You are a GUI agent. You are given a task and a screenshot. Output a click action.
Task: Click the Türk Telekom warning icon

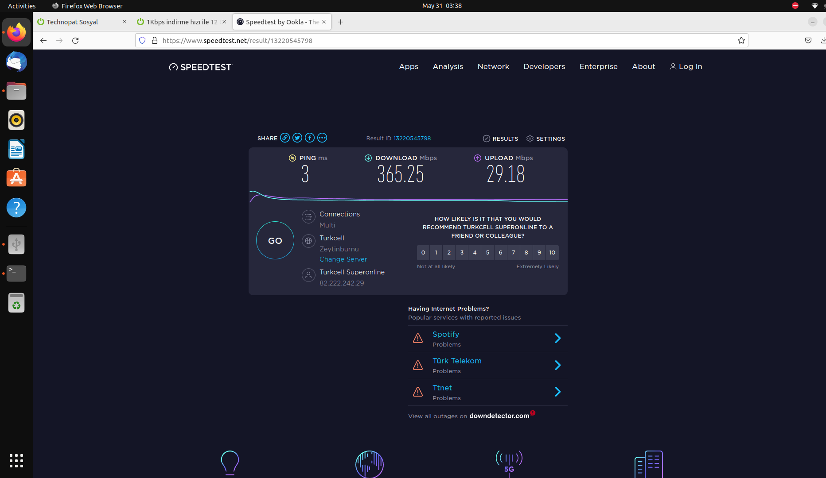pos(418,365)
